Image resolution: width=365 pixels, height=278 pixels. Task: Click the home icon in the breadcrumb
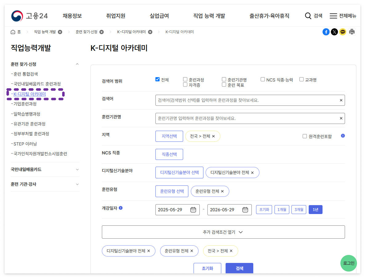click(x=13, y=32)
